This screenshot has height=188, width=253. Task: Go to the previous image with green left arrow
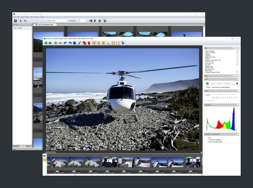point(46,43)
